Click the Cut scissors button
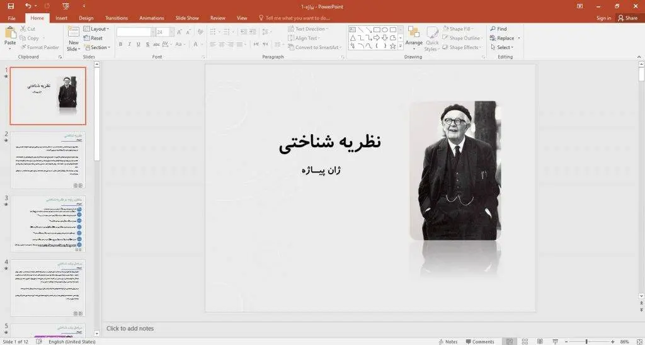This screenshot has height=345, width=645. tap(28, 29)
